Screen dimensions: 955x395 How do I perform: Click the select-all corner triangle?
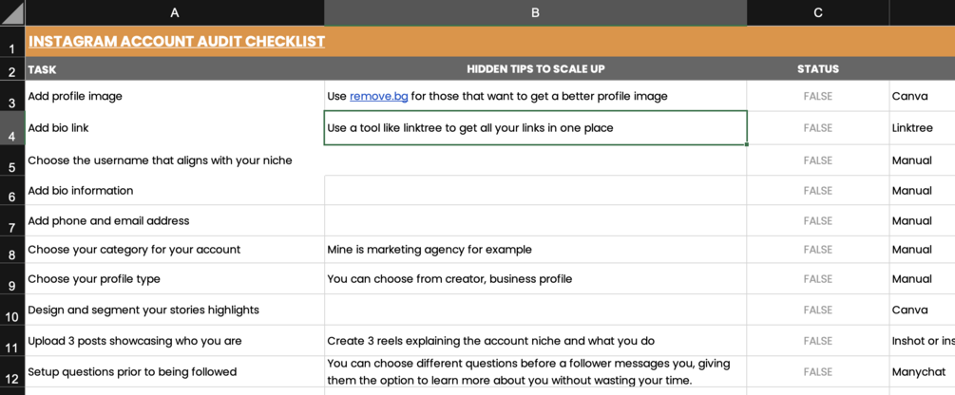[12, 13]
